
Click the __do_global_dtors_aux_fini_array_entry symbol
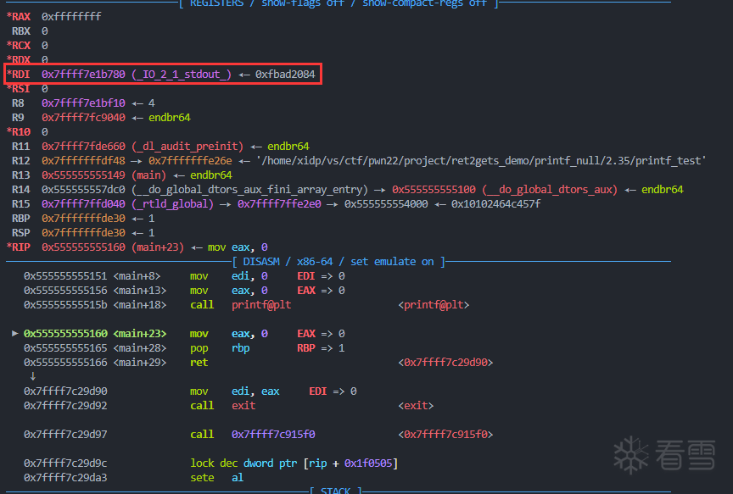tap(249, 190)
